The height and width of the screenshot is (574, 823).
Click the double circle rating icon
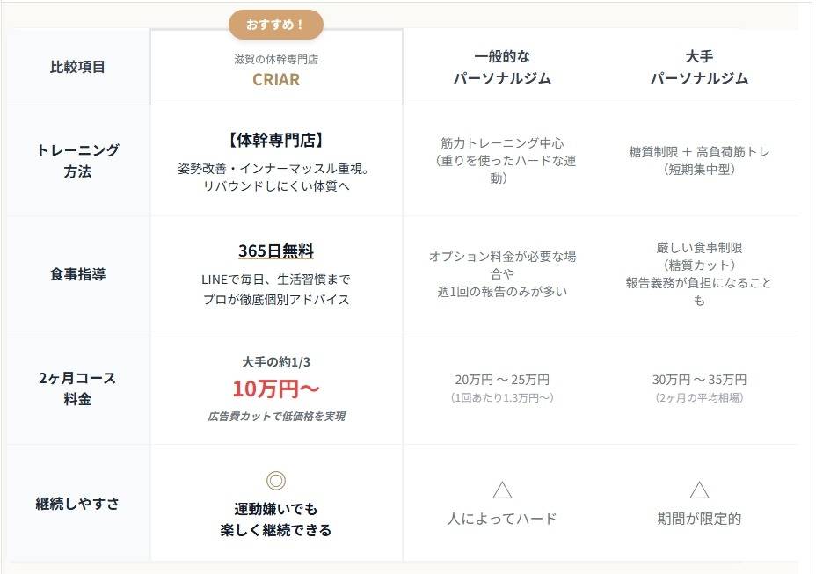click(276, 480)
